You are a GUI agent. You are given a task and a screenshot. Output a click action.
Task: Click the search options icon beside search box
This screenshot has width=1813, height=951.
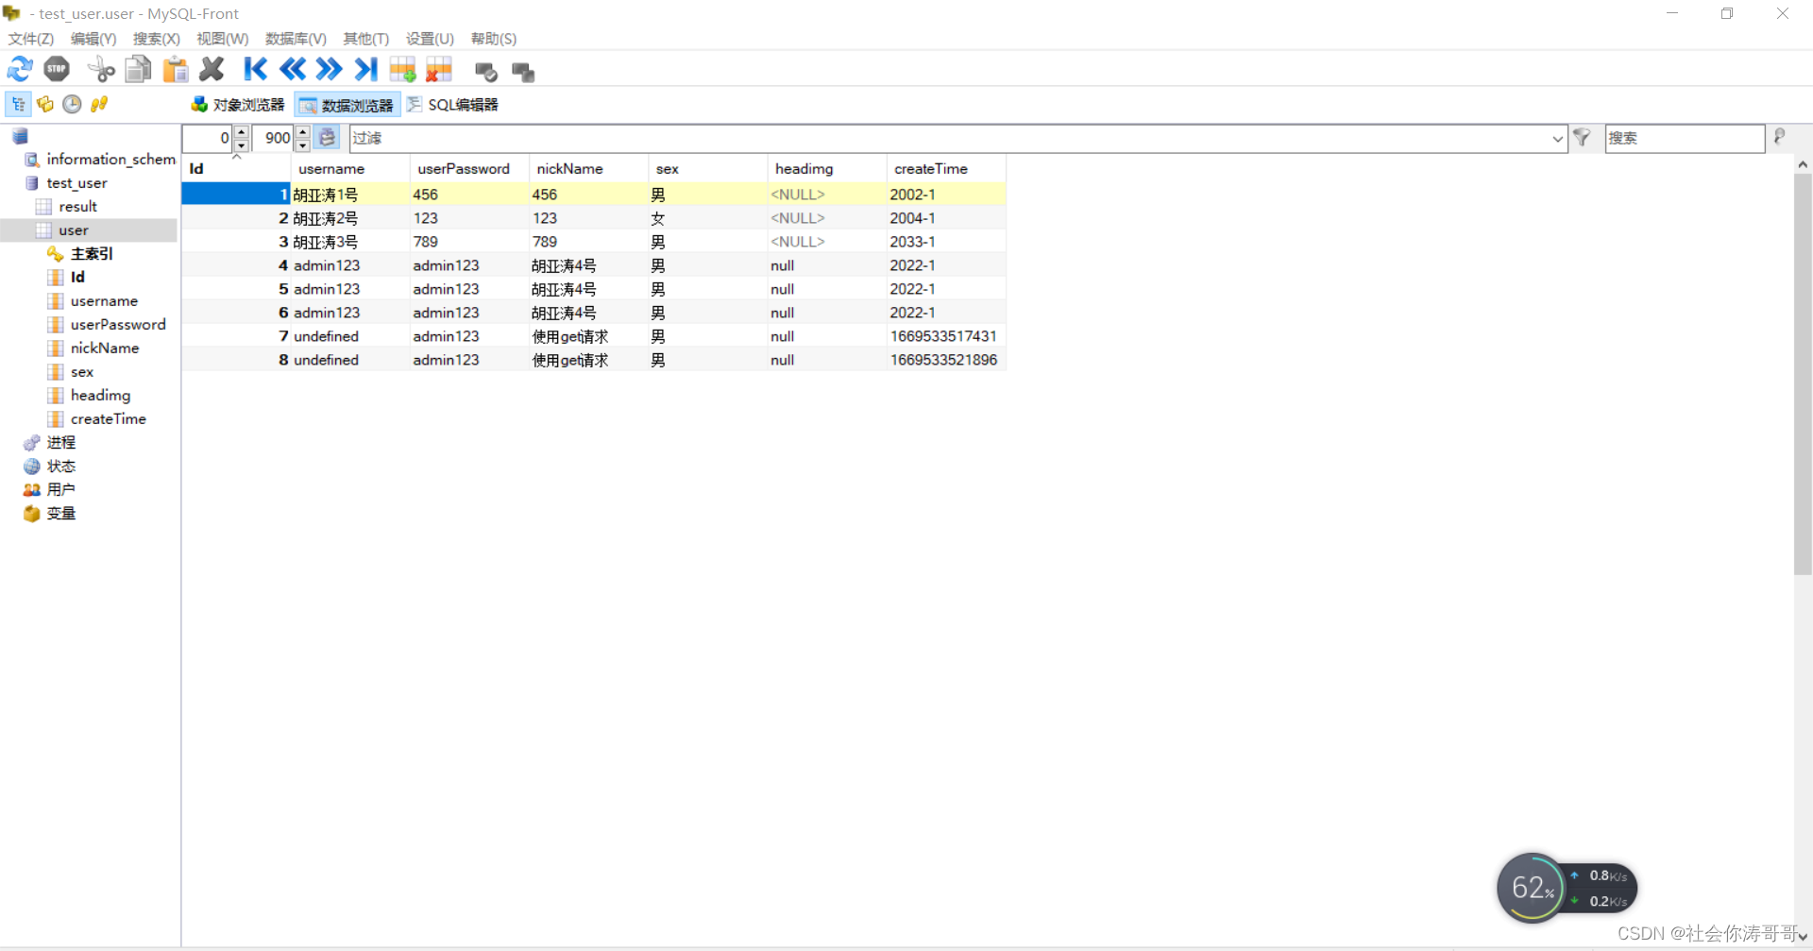pos(1780,138)
